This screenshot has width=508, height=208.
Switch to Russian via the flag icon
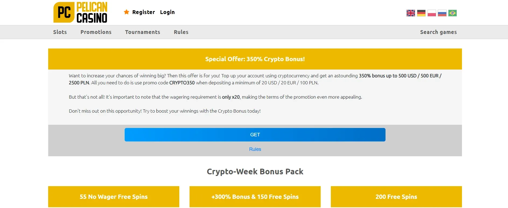click(442, 13)
